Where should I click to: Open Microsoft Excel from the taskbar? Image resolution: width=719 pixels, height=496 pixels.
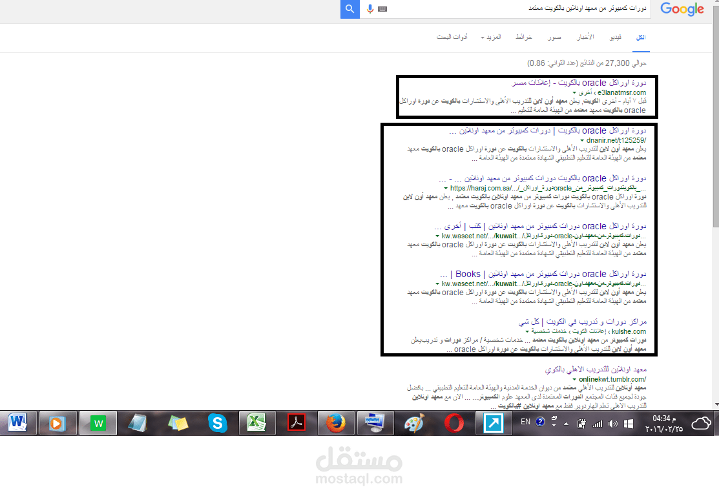pyautogui.click(x=257, y=422)
